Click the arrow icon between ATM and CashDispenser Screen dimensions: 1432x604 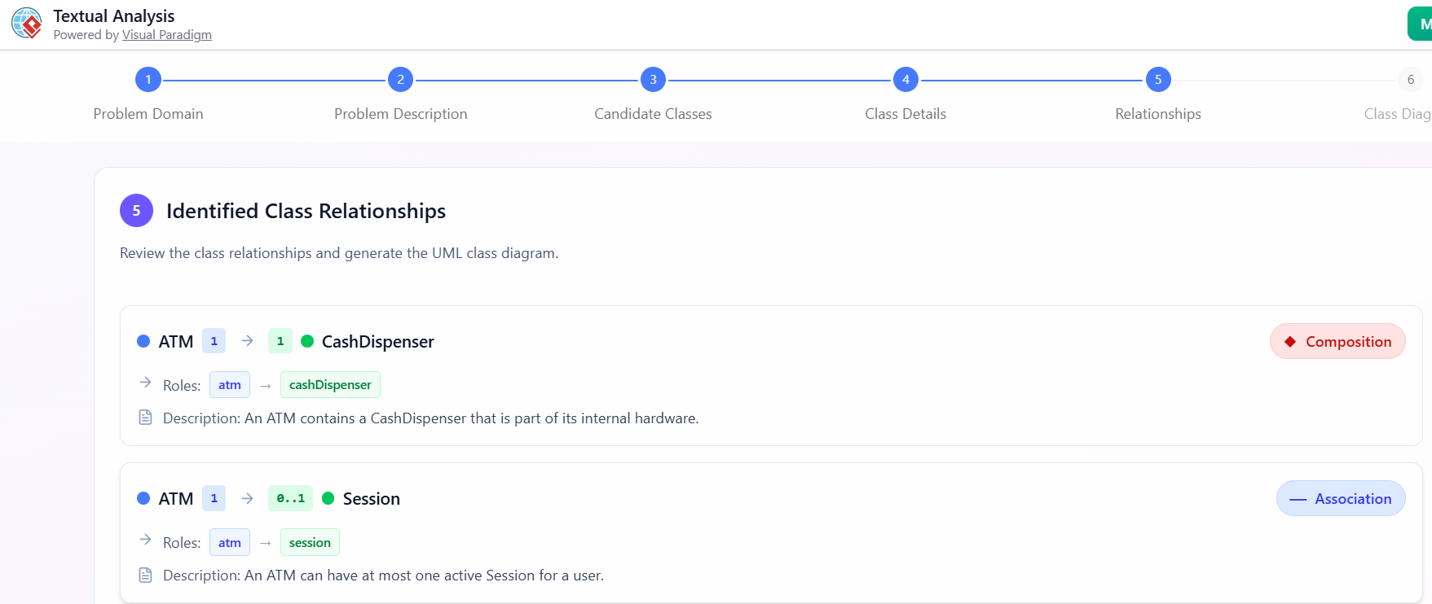click(248, 341)
